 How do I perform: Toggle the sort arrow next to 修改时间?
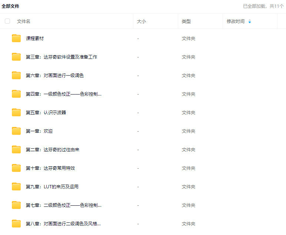(x=249, y=21)
